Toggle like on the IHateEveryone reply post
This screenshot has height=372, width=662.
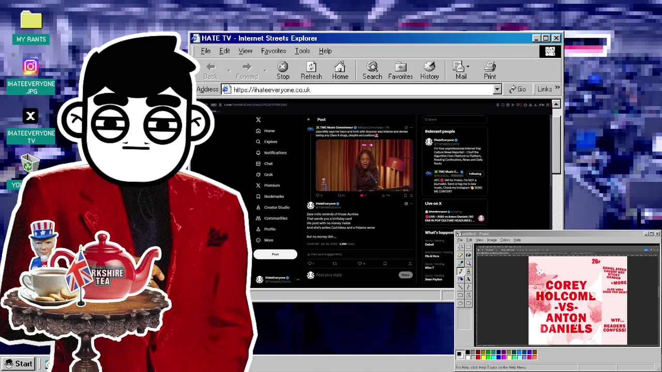click(360, 263)
